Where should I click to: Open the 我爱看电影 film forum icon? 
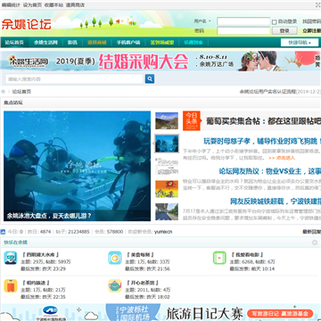point(219,258)
